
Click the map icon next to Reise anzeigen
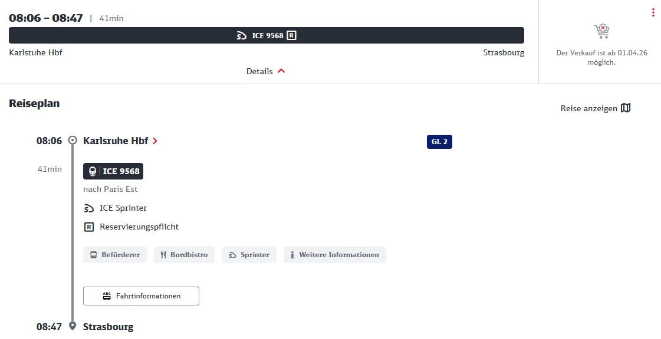[x=626, y=108]
